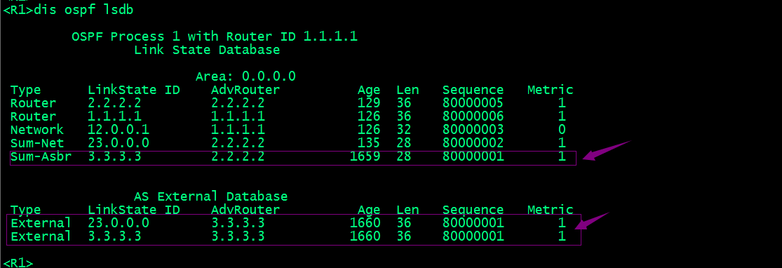The image size is (782, 268).
Task: Click sequence number 80000006
Action: [473, 116]
